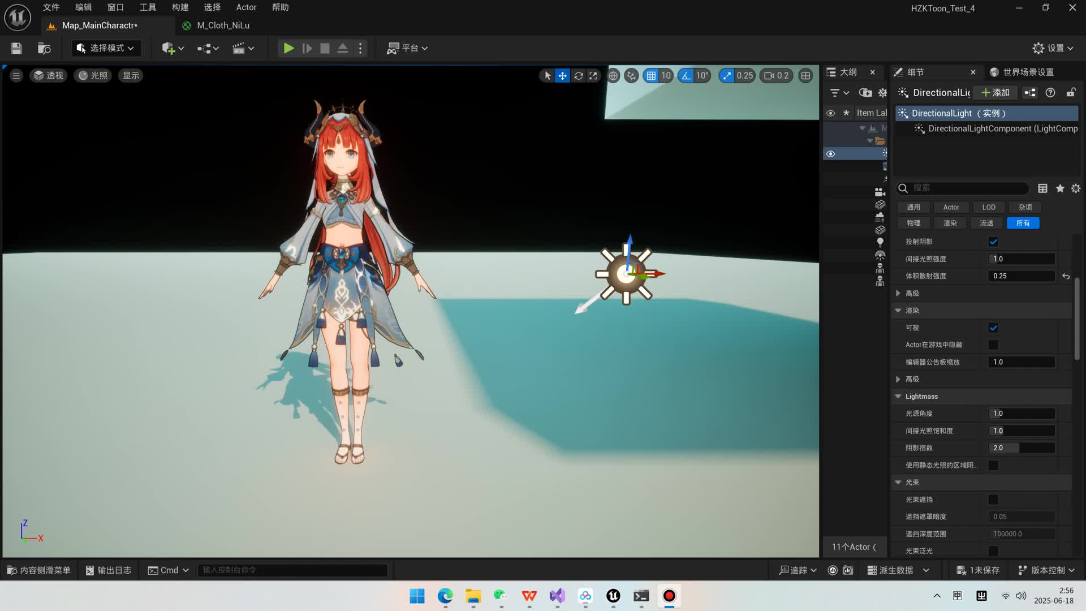Toggle scale snapping icon
1086x611 pixels.
pyautogui.click(x=727, y=76)
